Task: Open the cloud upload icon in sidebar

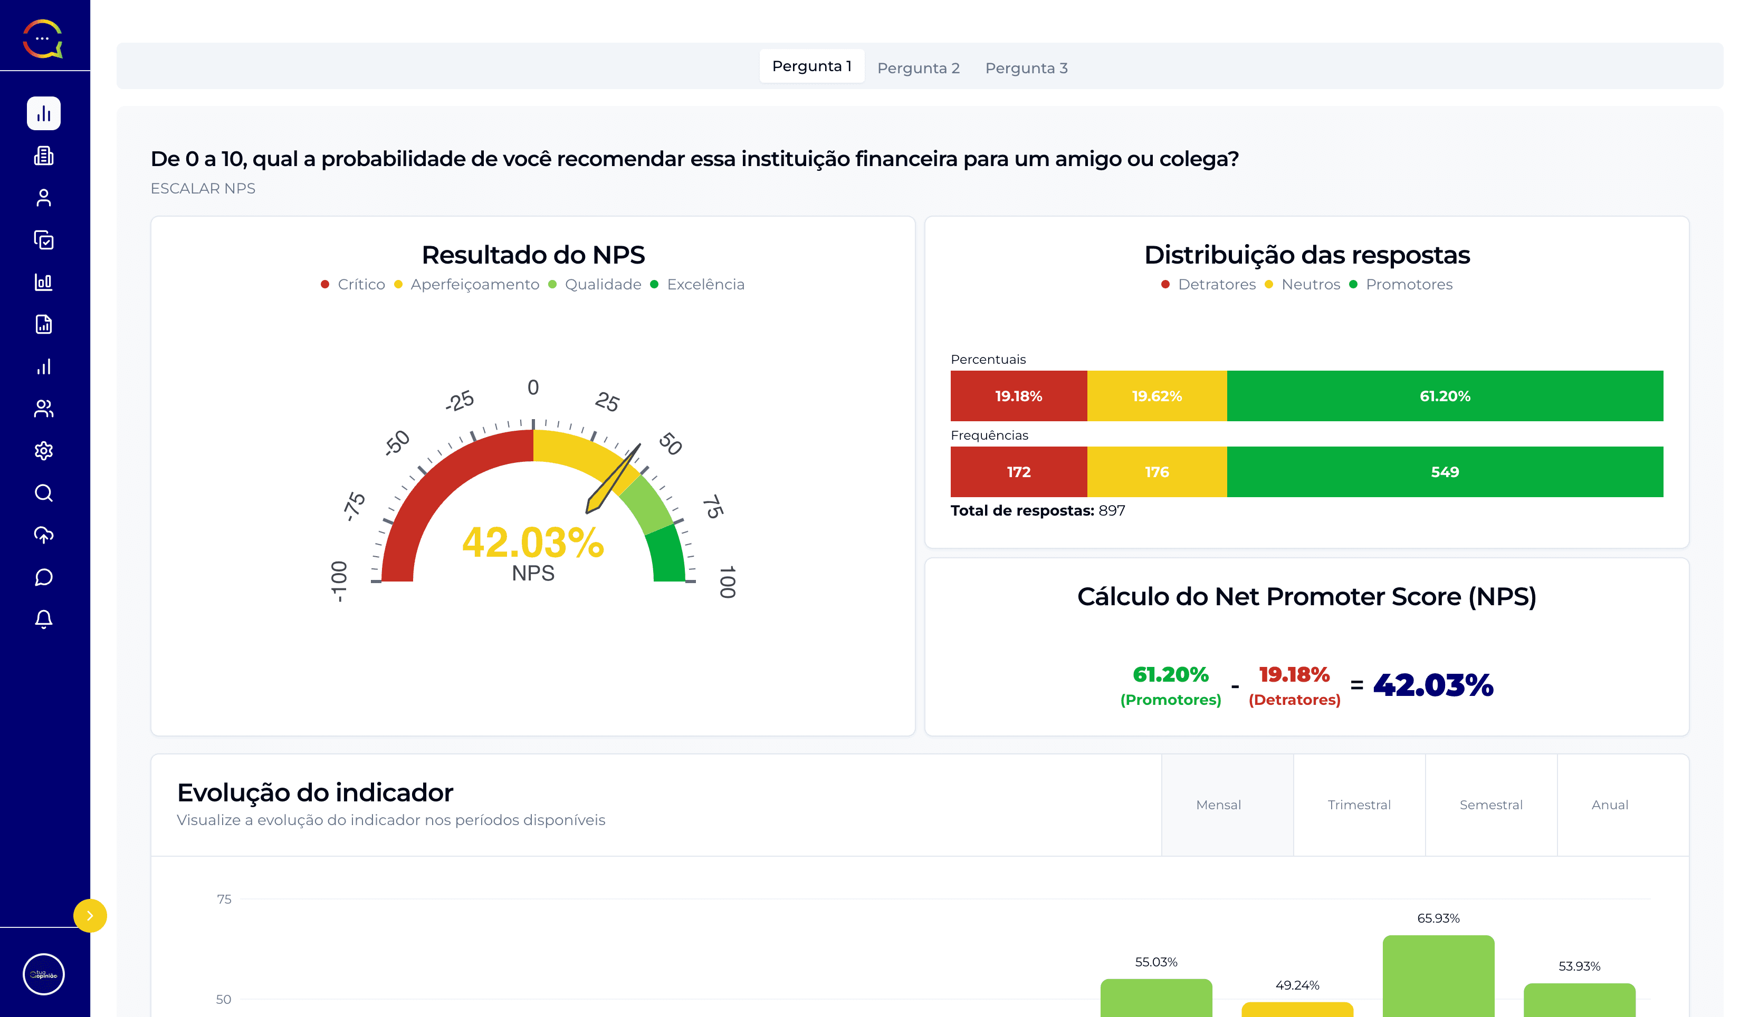Action: point(44,535)
